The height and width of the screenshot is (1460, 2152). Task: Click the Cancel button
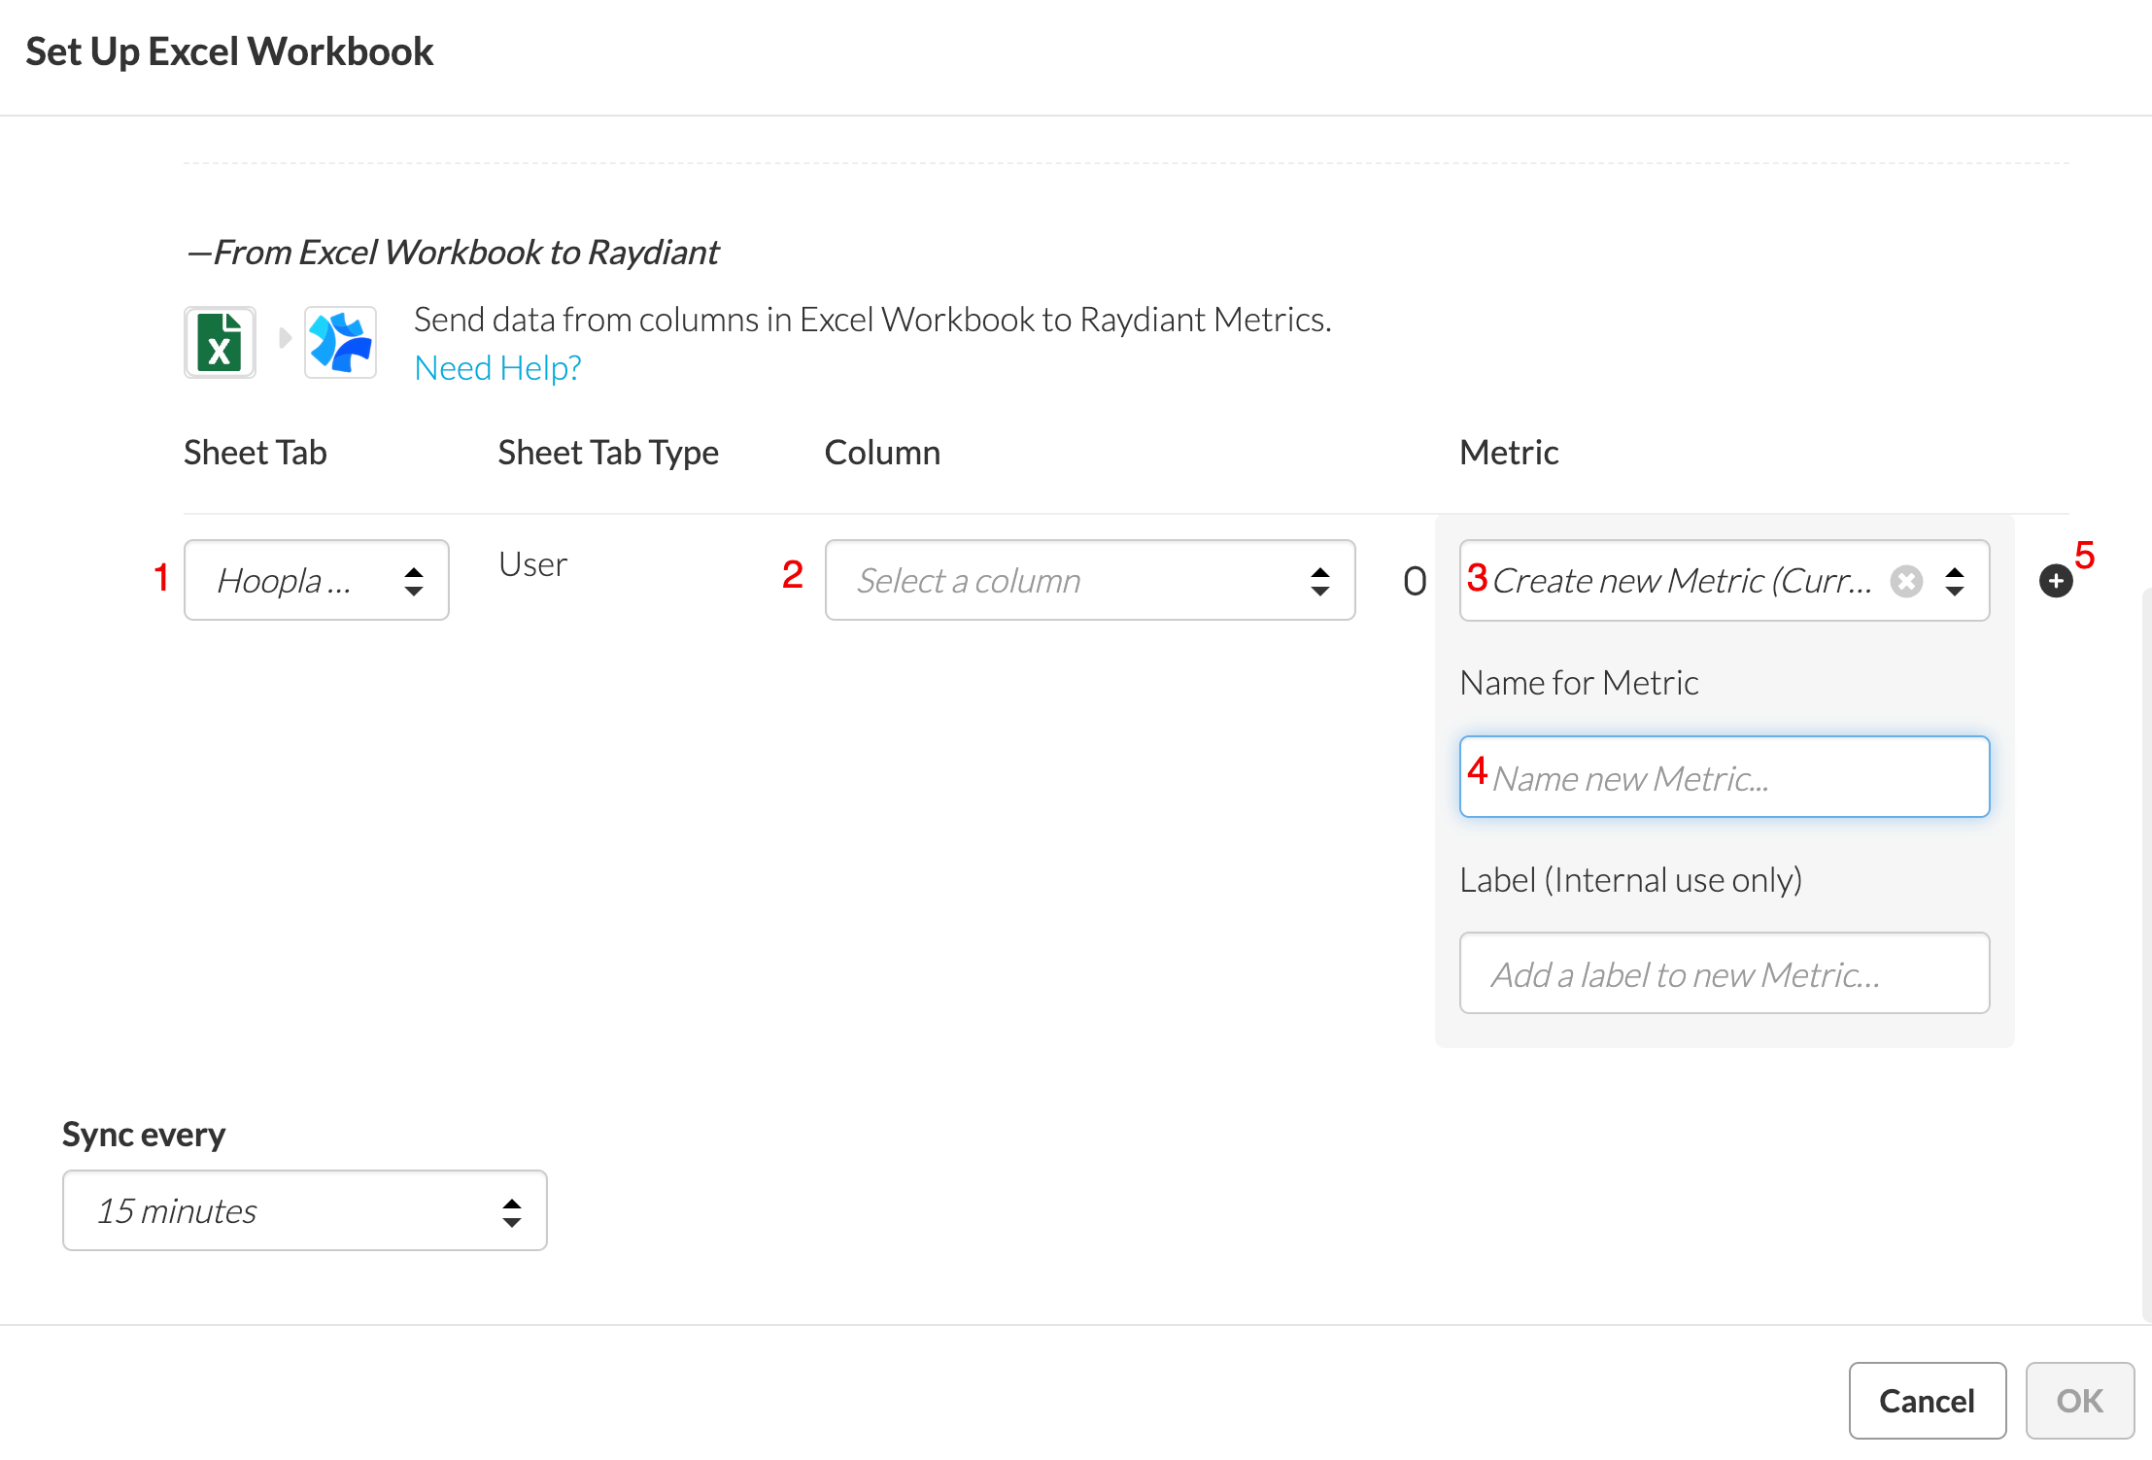pyautogui.click(x=1928, y=1401)
